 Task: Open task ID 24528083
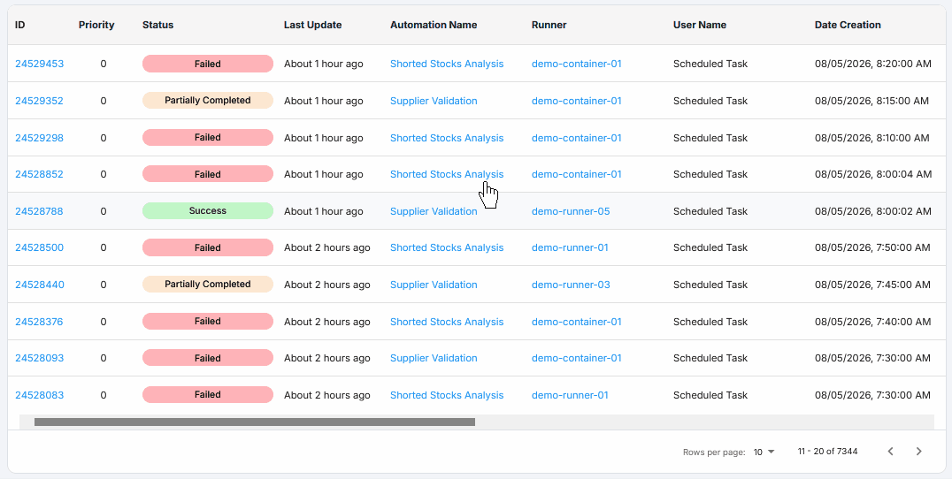coord(40,395)
